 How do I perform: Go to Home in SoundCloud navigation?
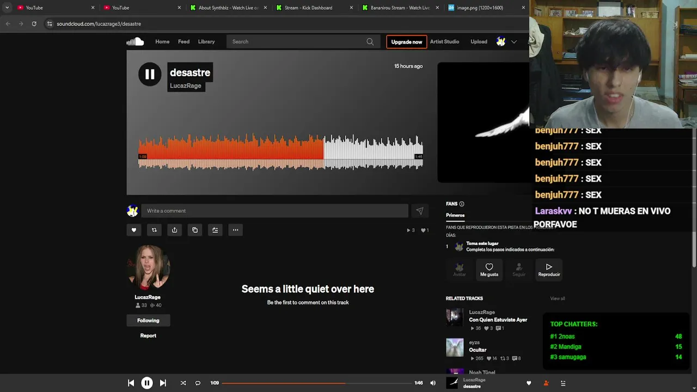coord(162,41)
